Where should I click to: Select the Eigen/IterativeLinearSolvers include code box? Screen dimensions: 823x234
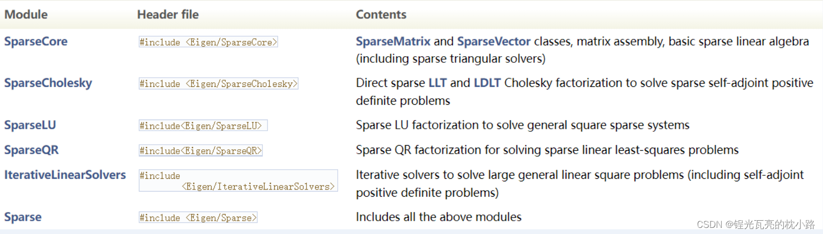pos(238,181)
